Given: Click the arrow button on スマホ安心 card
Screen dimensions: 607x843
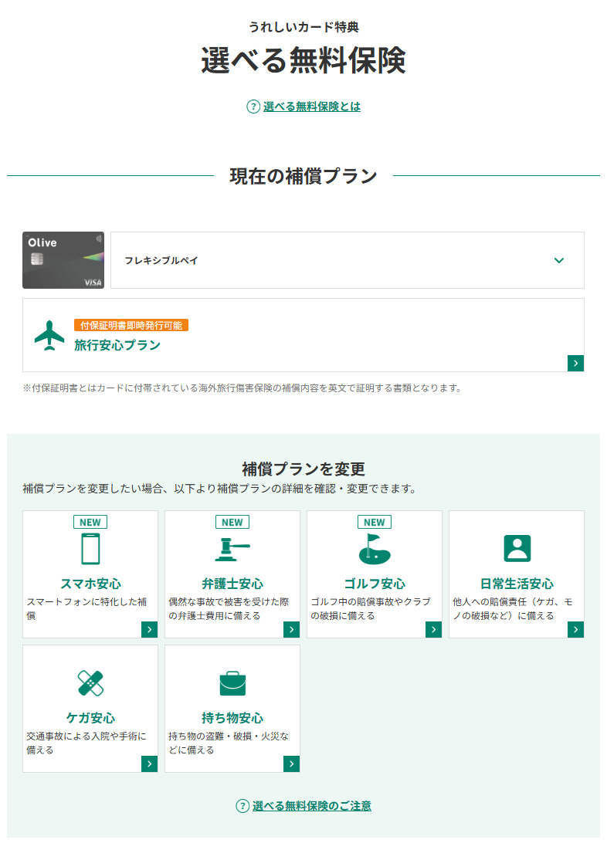Looking at the screenshot, I should [149, 630].
